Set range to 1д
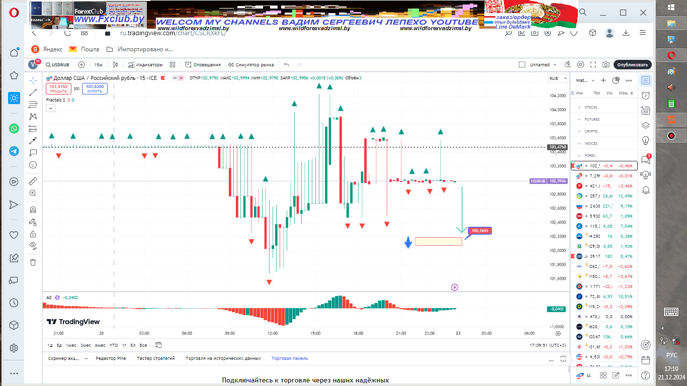The width and height of the screenshot is (687, 386). pos(50,345)
